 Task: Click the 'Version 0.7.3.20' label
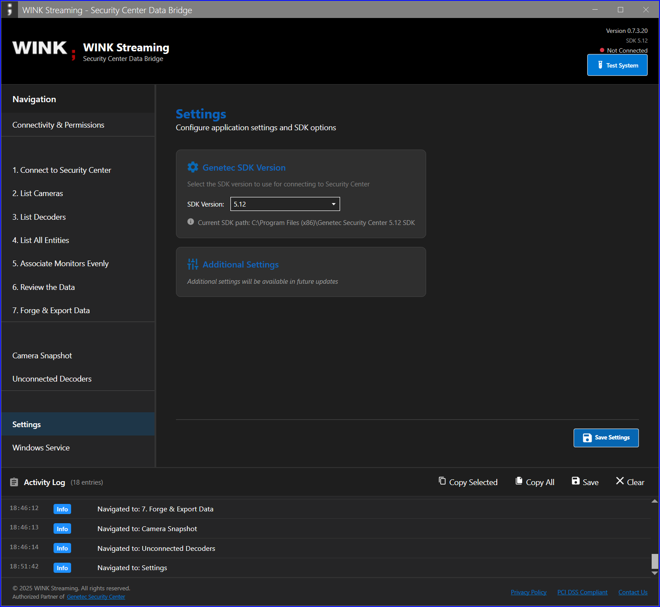pos(627,31)
